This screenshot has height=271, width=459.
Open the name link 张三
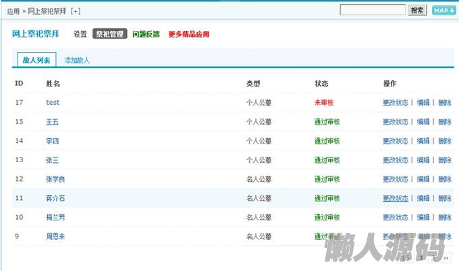(x=52, y=160)
